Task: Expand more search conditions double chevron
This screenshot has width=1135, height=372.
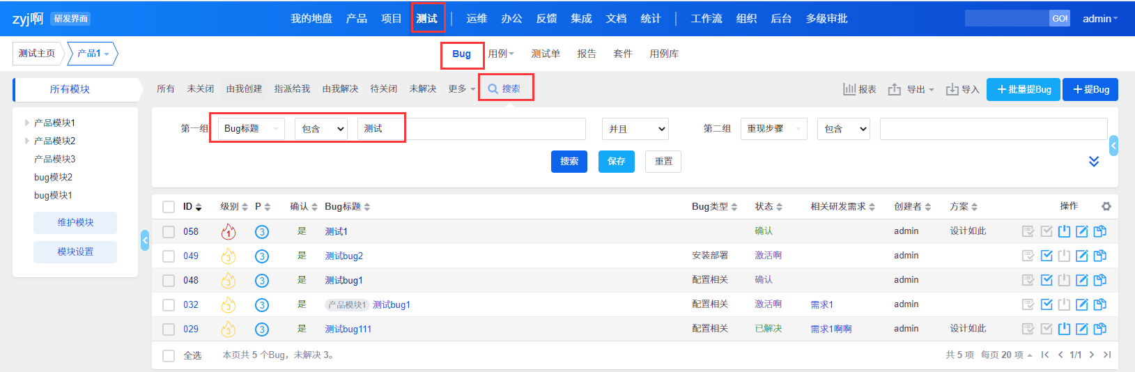Action: (x=1094, y=162)
